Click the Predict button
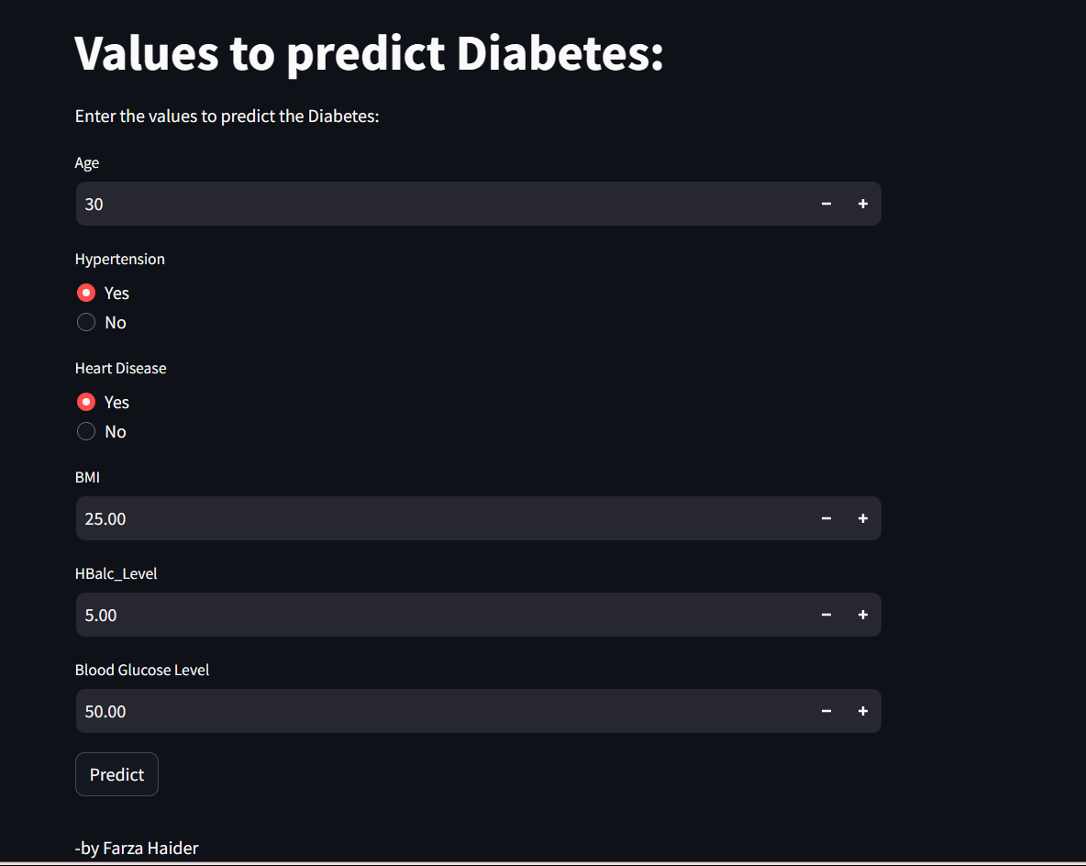Image resolution: width=1086 pixels, height=866 pixels. coord(116,773)
